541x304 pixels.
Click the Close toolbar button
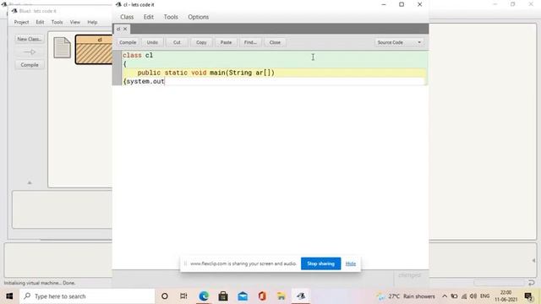pyautogui.click(x=275, y=42)
